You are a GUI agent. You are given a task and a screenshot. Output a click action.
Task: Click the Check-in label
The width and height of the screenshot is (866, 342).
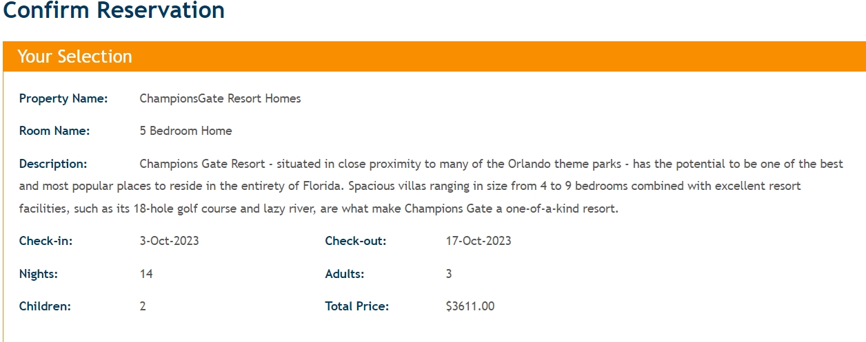point(46,241)
